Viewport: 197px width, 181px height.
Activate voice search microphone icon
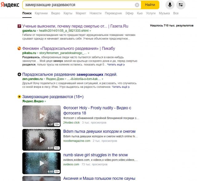pos(170,5)
